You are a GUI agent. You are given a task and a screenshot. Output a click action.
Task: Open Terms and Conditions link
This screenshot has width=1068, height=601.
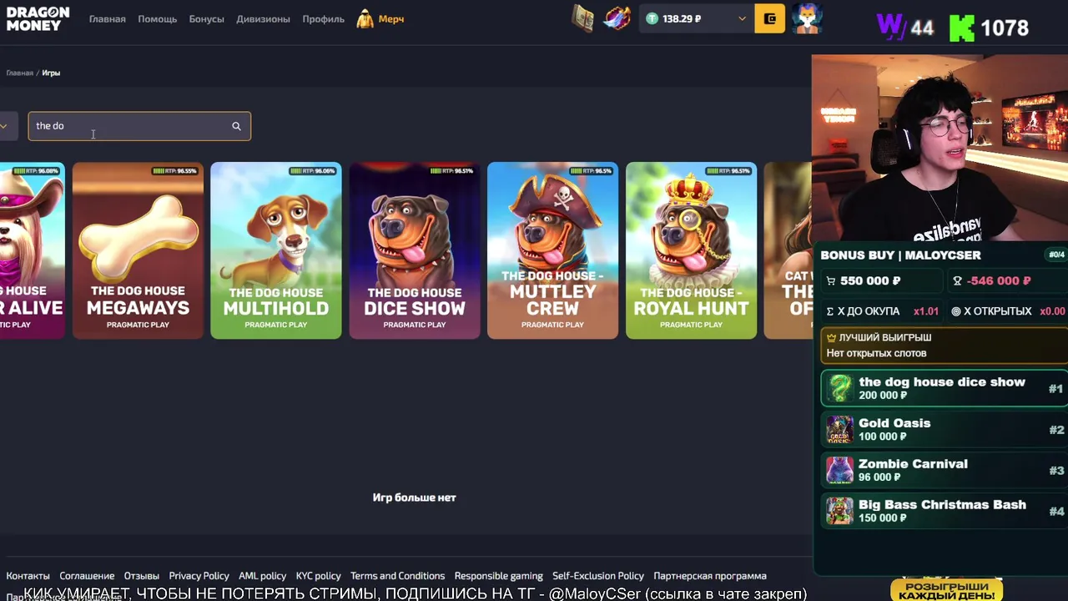tap(397, 576)
